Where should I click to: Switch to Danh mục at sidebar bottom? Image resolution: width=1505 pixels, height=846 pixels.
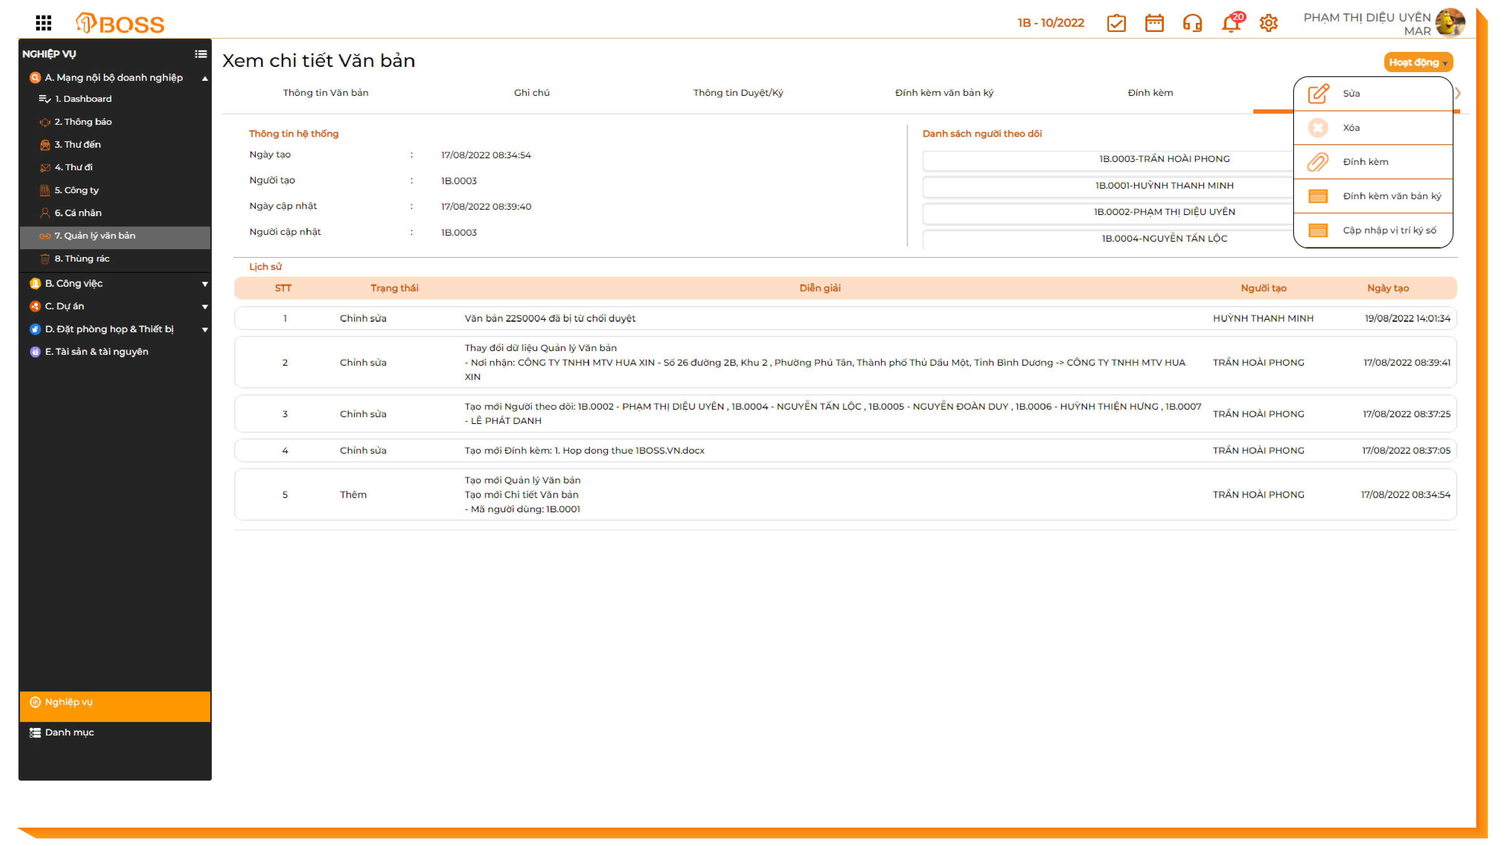pyautogui.click(x=69, y=732)
